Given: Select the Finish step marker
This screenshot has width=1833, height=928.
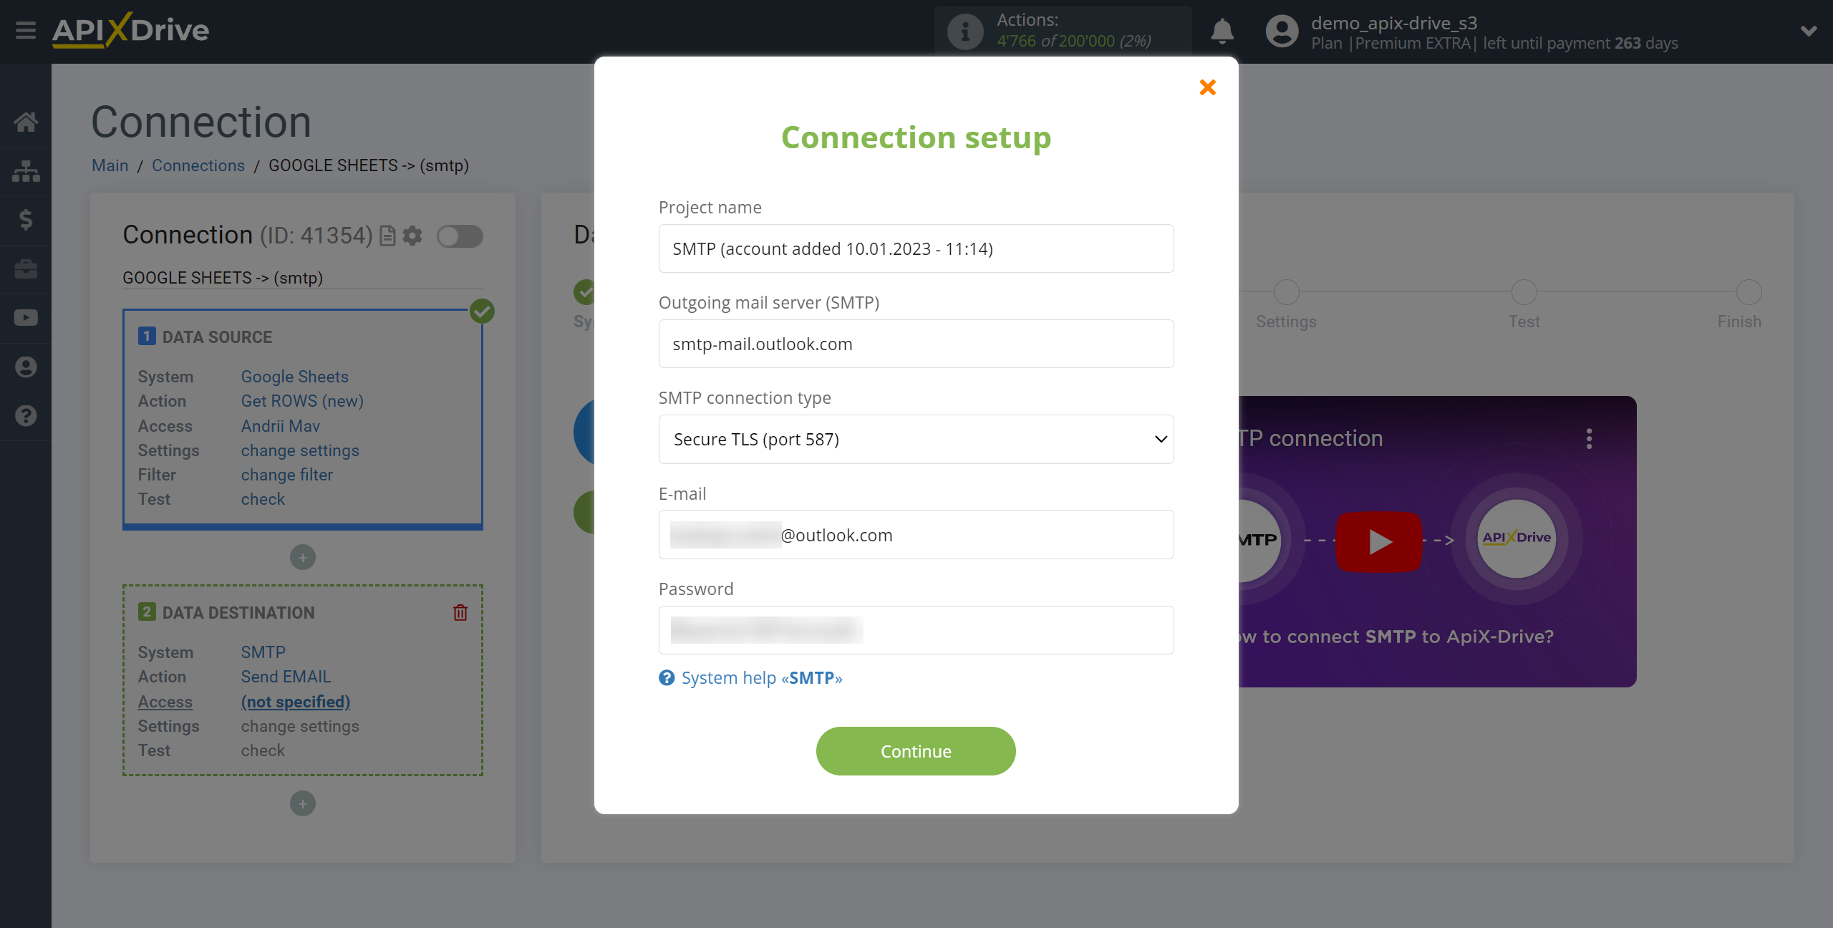Looking at the screenshot, I should click(1749, 292).
